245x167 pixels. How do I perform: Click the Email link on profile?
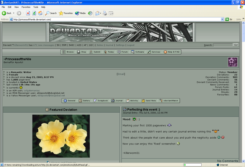pyautogui.click(x=121, y=74)
